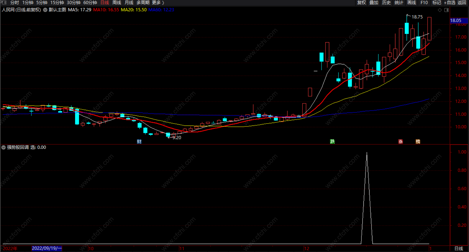Switch to the 1分钟 period

28,3
